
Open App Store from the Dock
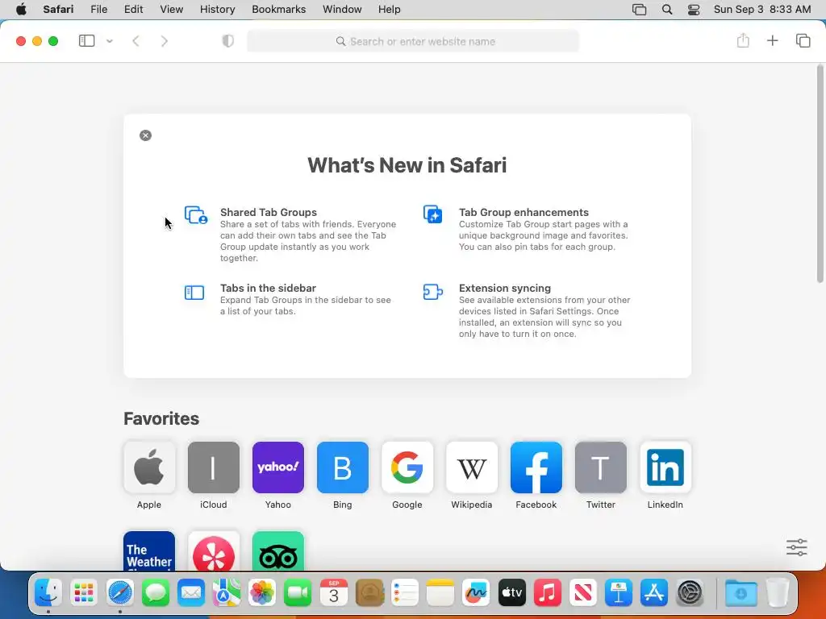coord(654,592)
